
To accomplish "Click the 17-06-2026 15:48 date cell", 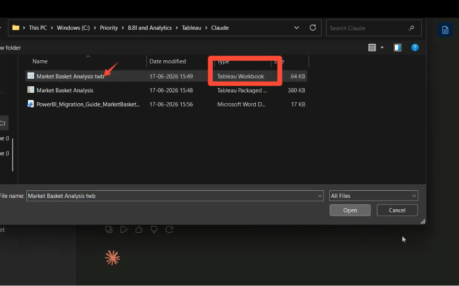I will pos(171,90).
